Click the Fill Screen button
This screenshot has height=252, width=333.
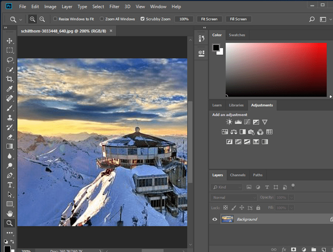[238, 19]
